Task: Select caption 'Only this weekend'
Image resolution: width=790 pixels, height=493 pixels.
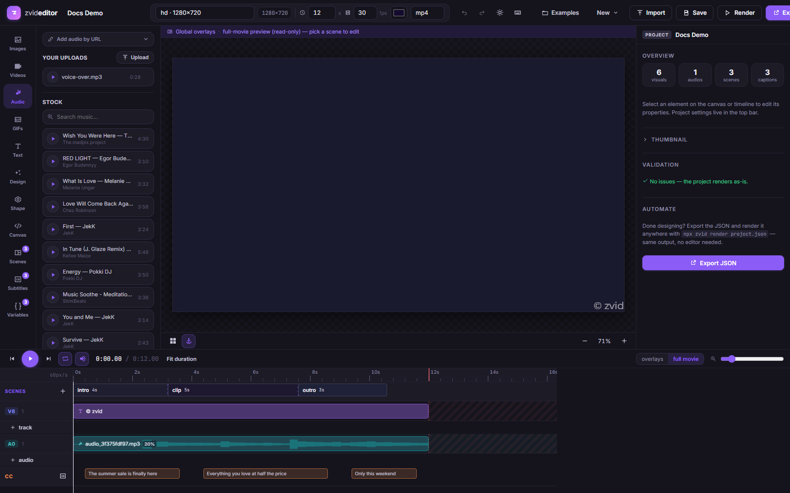Action: point(384,474)
